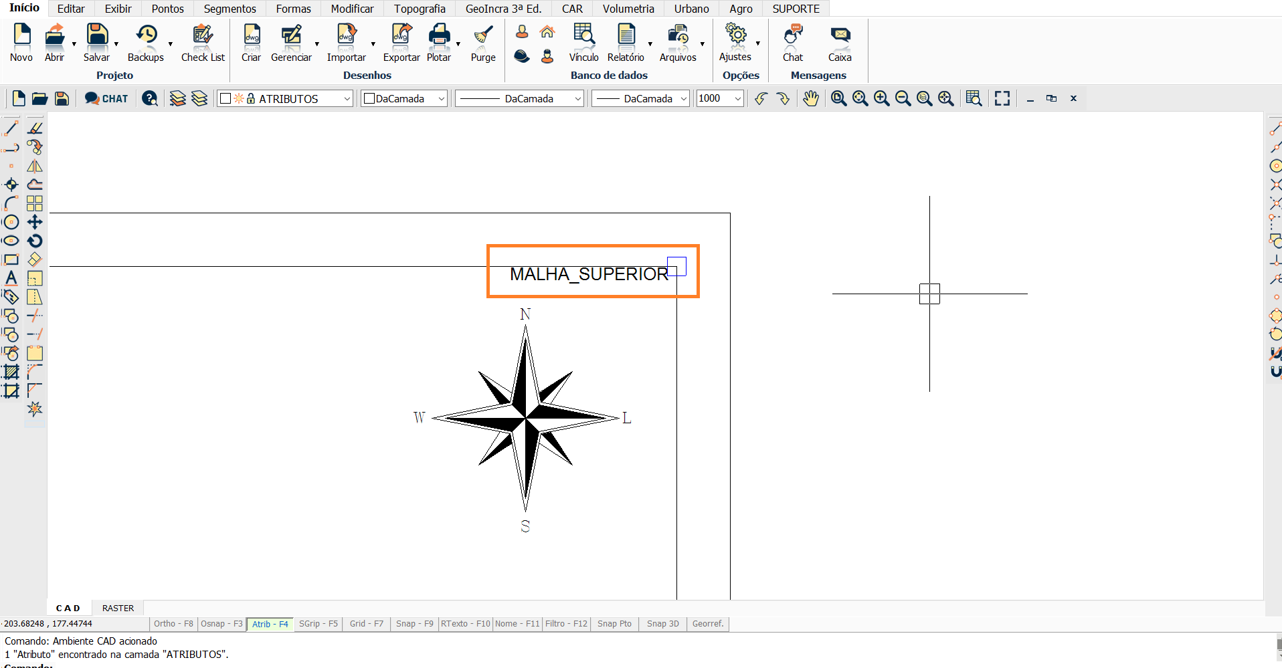Image resolution: width=1282 pixels, height=668 pixels.
Task: Expand the linetype DaCamada dropdown
Action: click(x=577, y=99)
